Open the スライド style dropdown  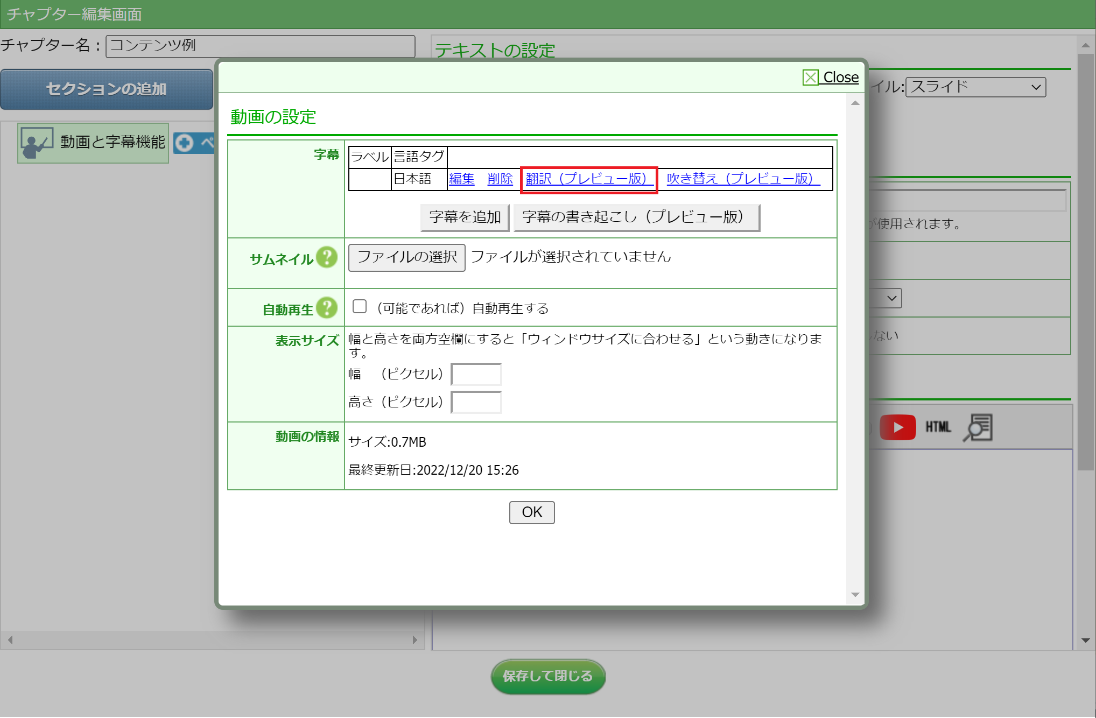click(x=975, y=87)
